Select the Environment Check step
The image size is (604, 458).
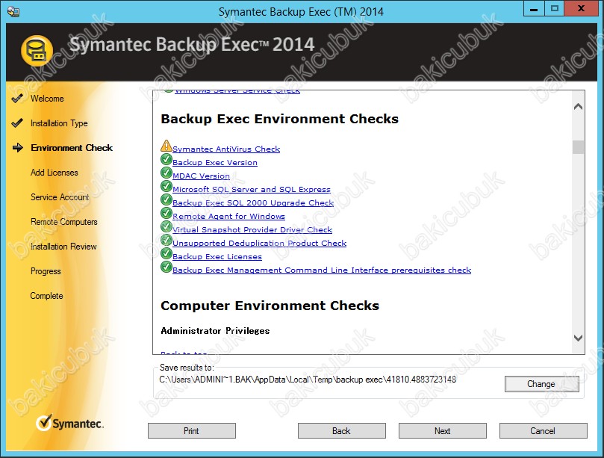point(72,148)
